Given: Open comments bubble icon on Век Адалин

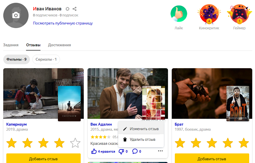Looking at the screenshot, I should pyautogui.click(x=135, y=151).
